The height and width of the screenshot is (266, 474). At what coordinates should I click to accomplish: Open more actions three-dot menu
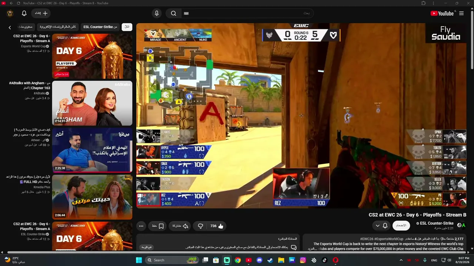tap(141, 226)
